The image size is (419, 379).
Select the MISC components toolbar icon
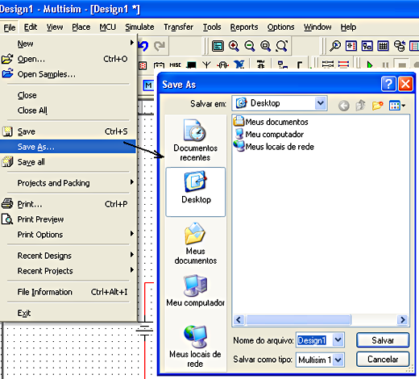(x=175, y=65)
